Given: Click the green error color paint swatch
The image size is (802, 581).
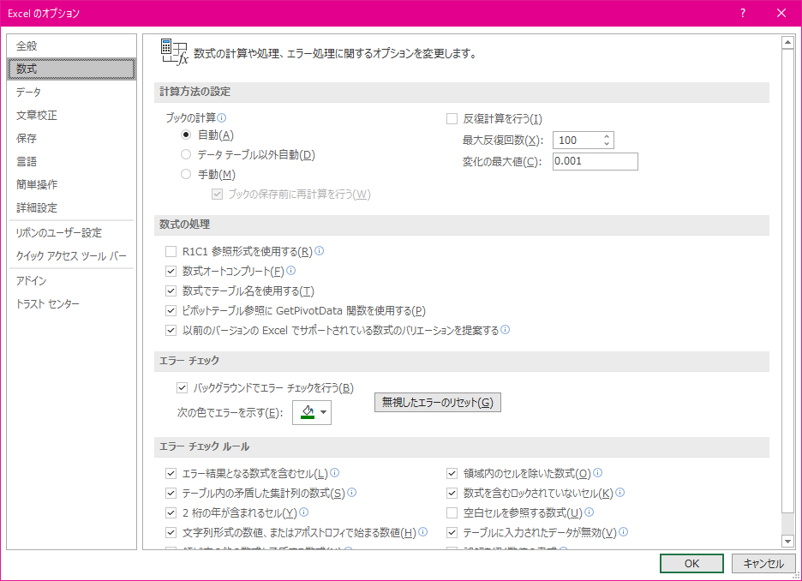Looking at the screenshot, I should pyautogui.click(x=308, y=412).
